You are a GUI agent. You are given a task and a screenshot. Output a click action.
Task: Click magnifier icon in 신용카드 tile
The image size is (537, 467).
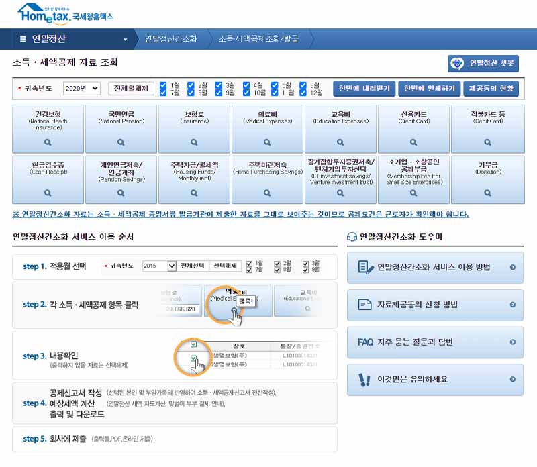pos(413,142)
